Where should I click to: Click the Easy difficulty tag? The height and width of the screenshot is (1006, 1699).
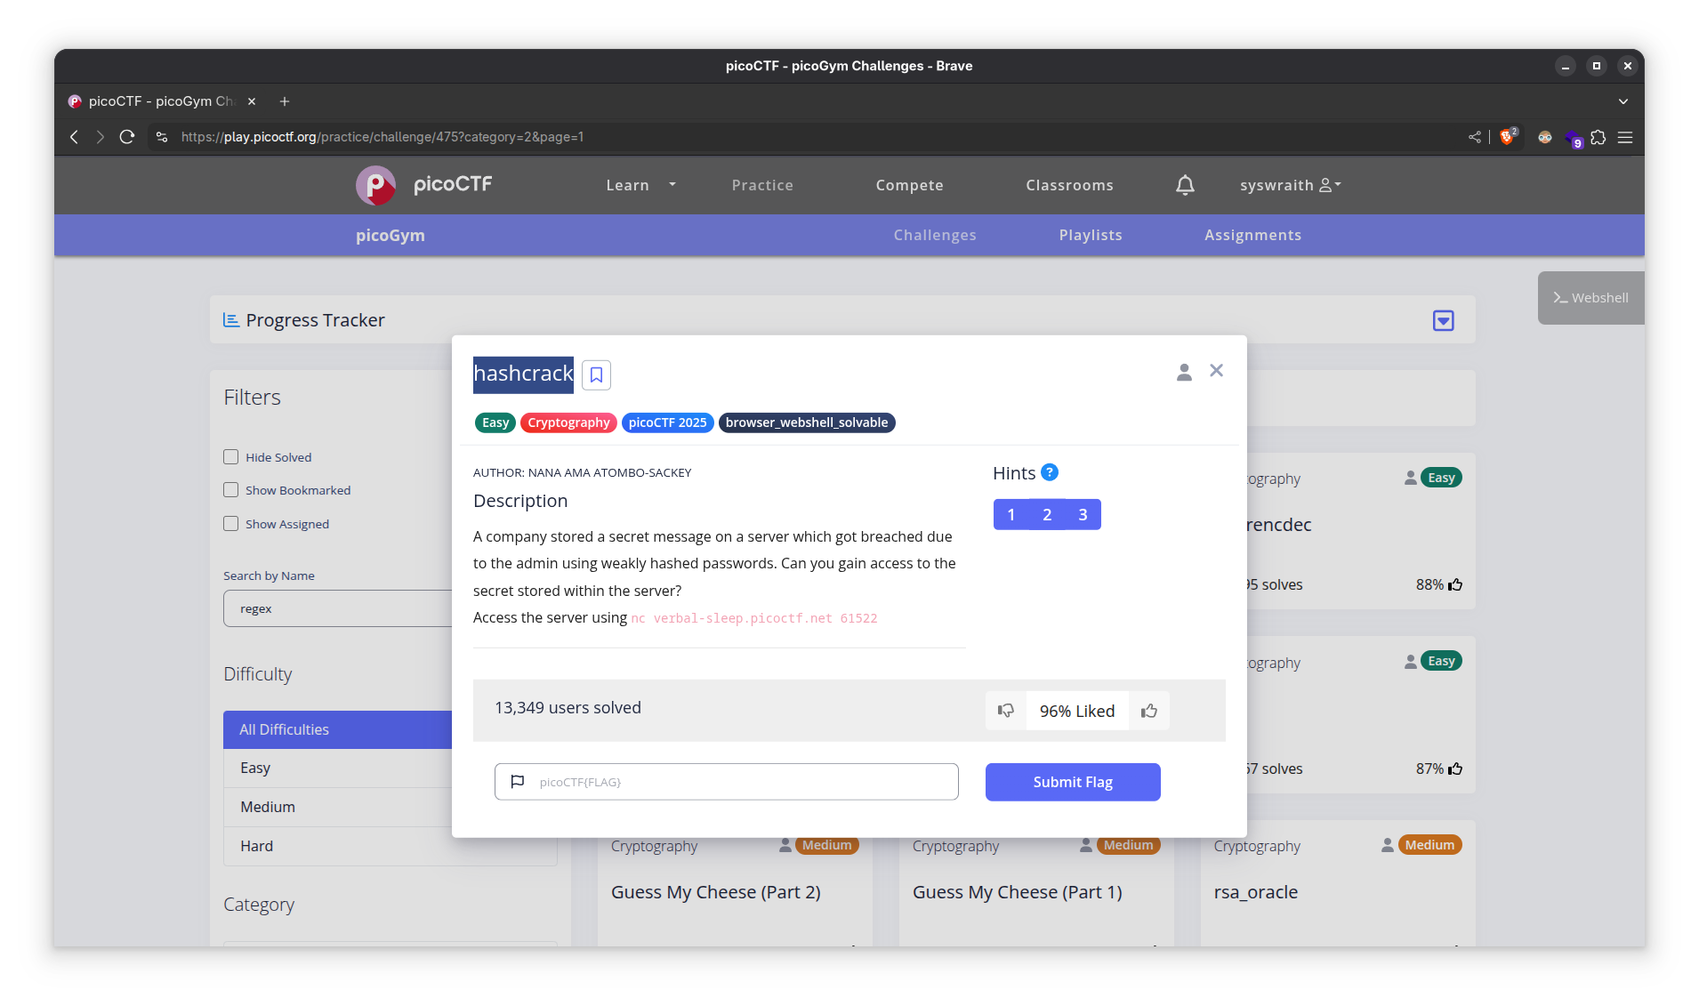(495, 423)
